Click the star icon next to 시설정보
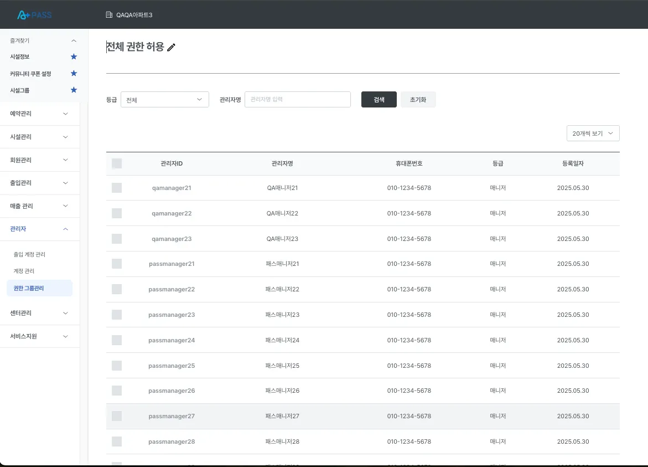 pos(74,57)
